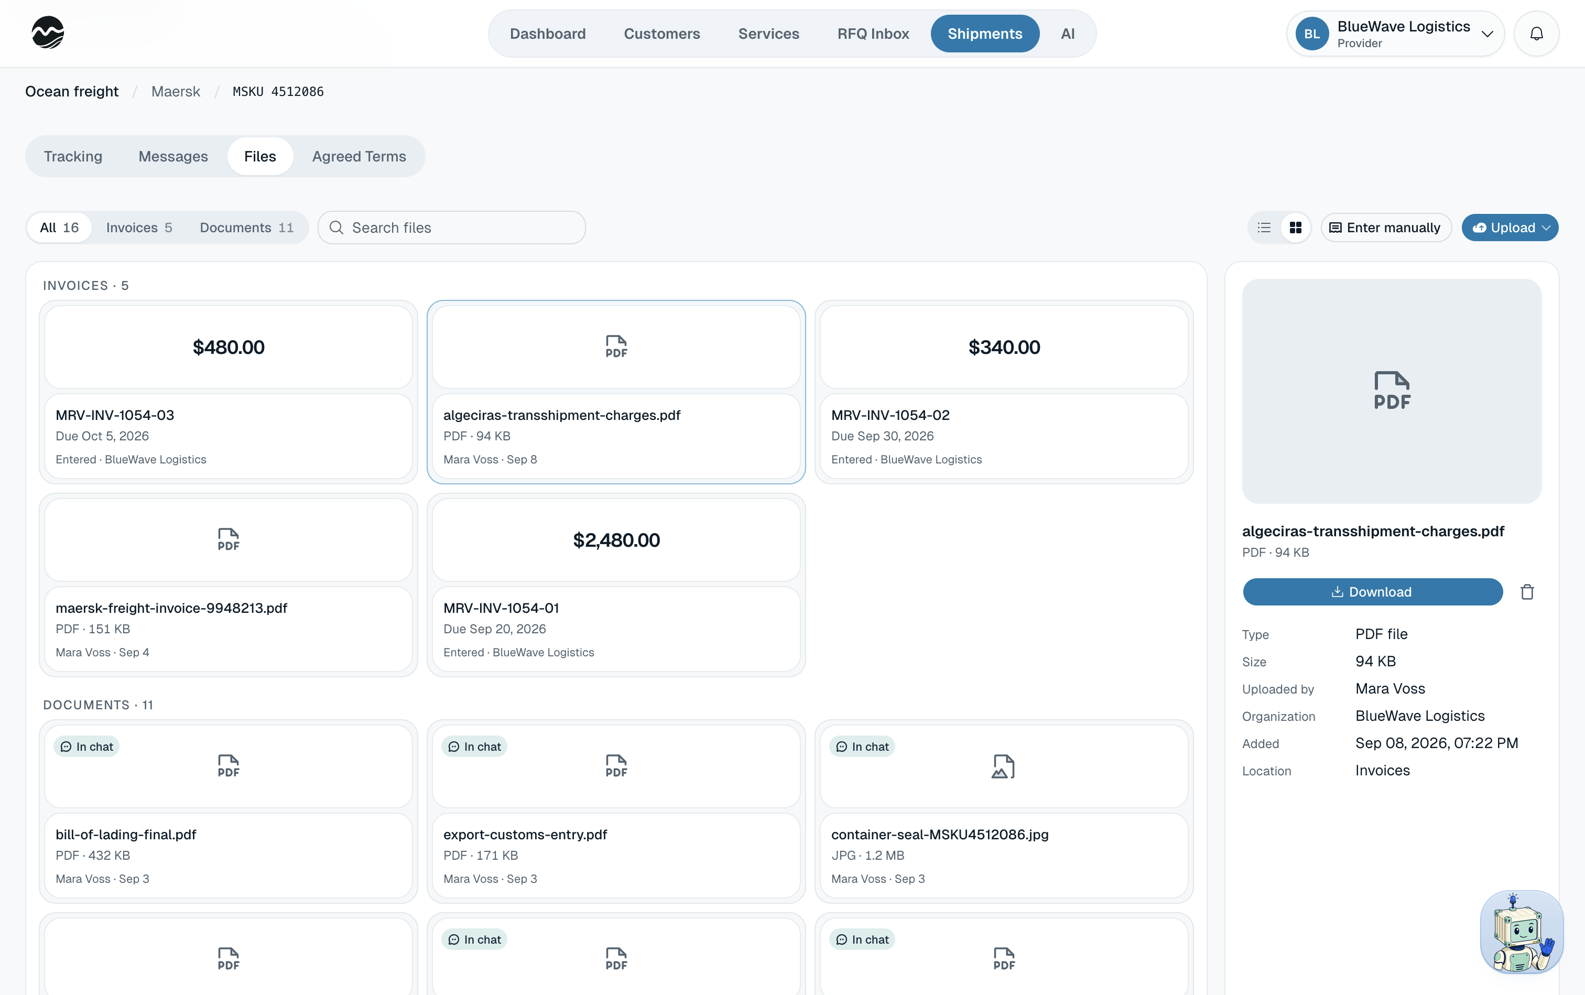Open the Dashboard nav item

(547, 34)
